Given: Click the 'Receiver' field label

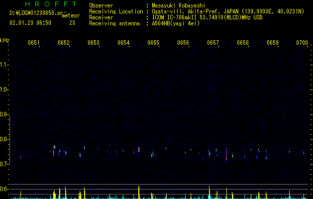Looking at the screenshot, I should coord(101,17).
